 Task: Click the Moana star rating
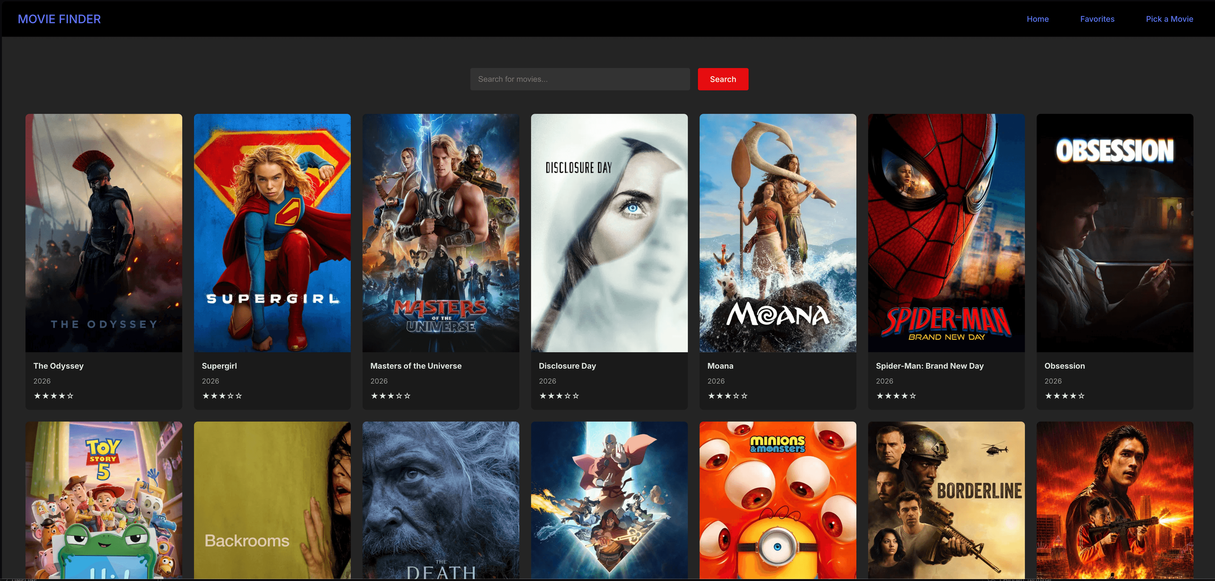727,396
